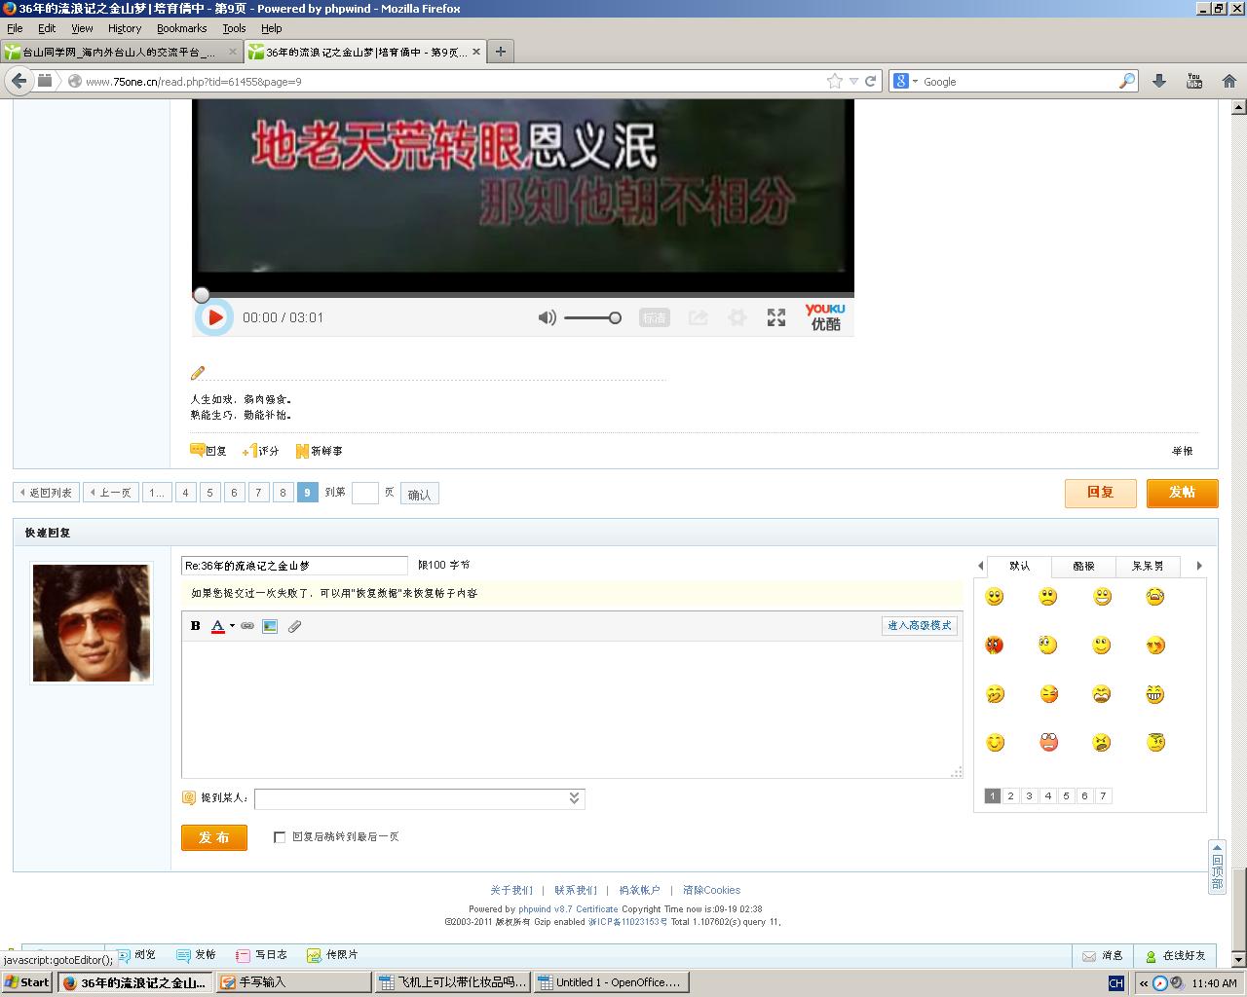Go to page 7 of thread

(x=258, y=493)
